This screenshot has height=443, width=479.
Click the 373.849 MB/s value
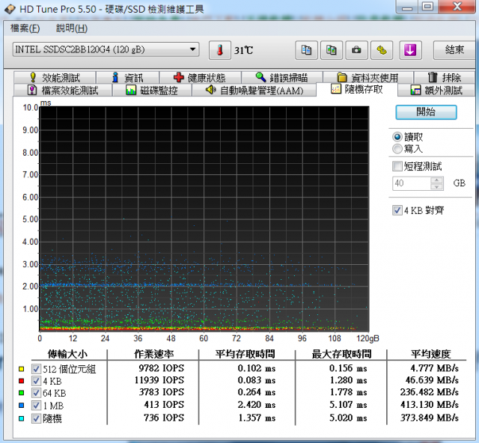[430, 418]
